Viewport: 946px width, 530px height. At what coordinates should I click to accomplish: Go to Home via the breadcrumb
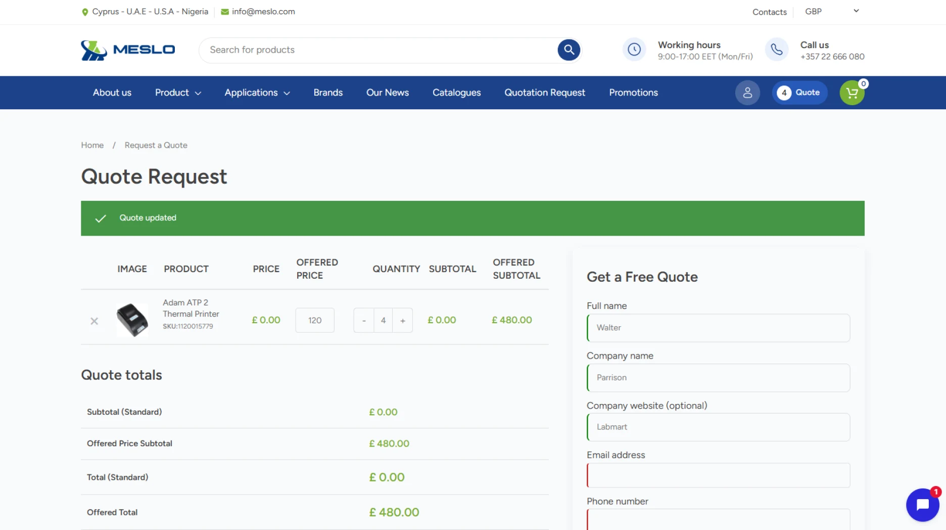coord(92,145)
